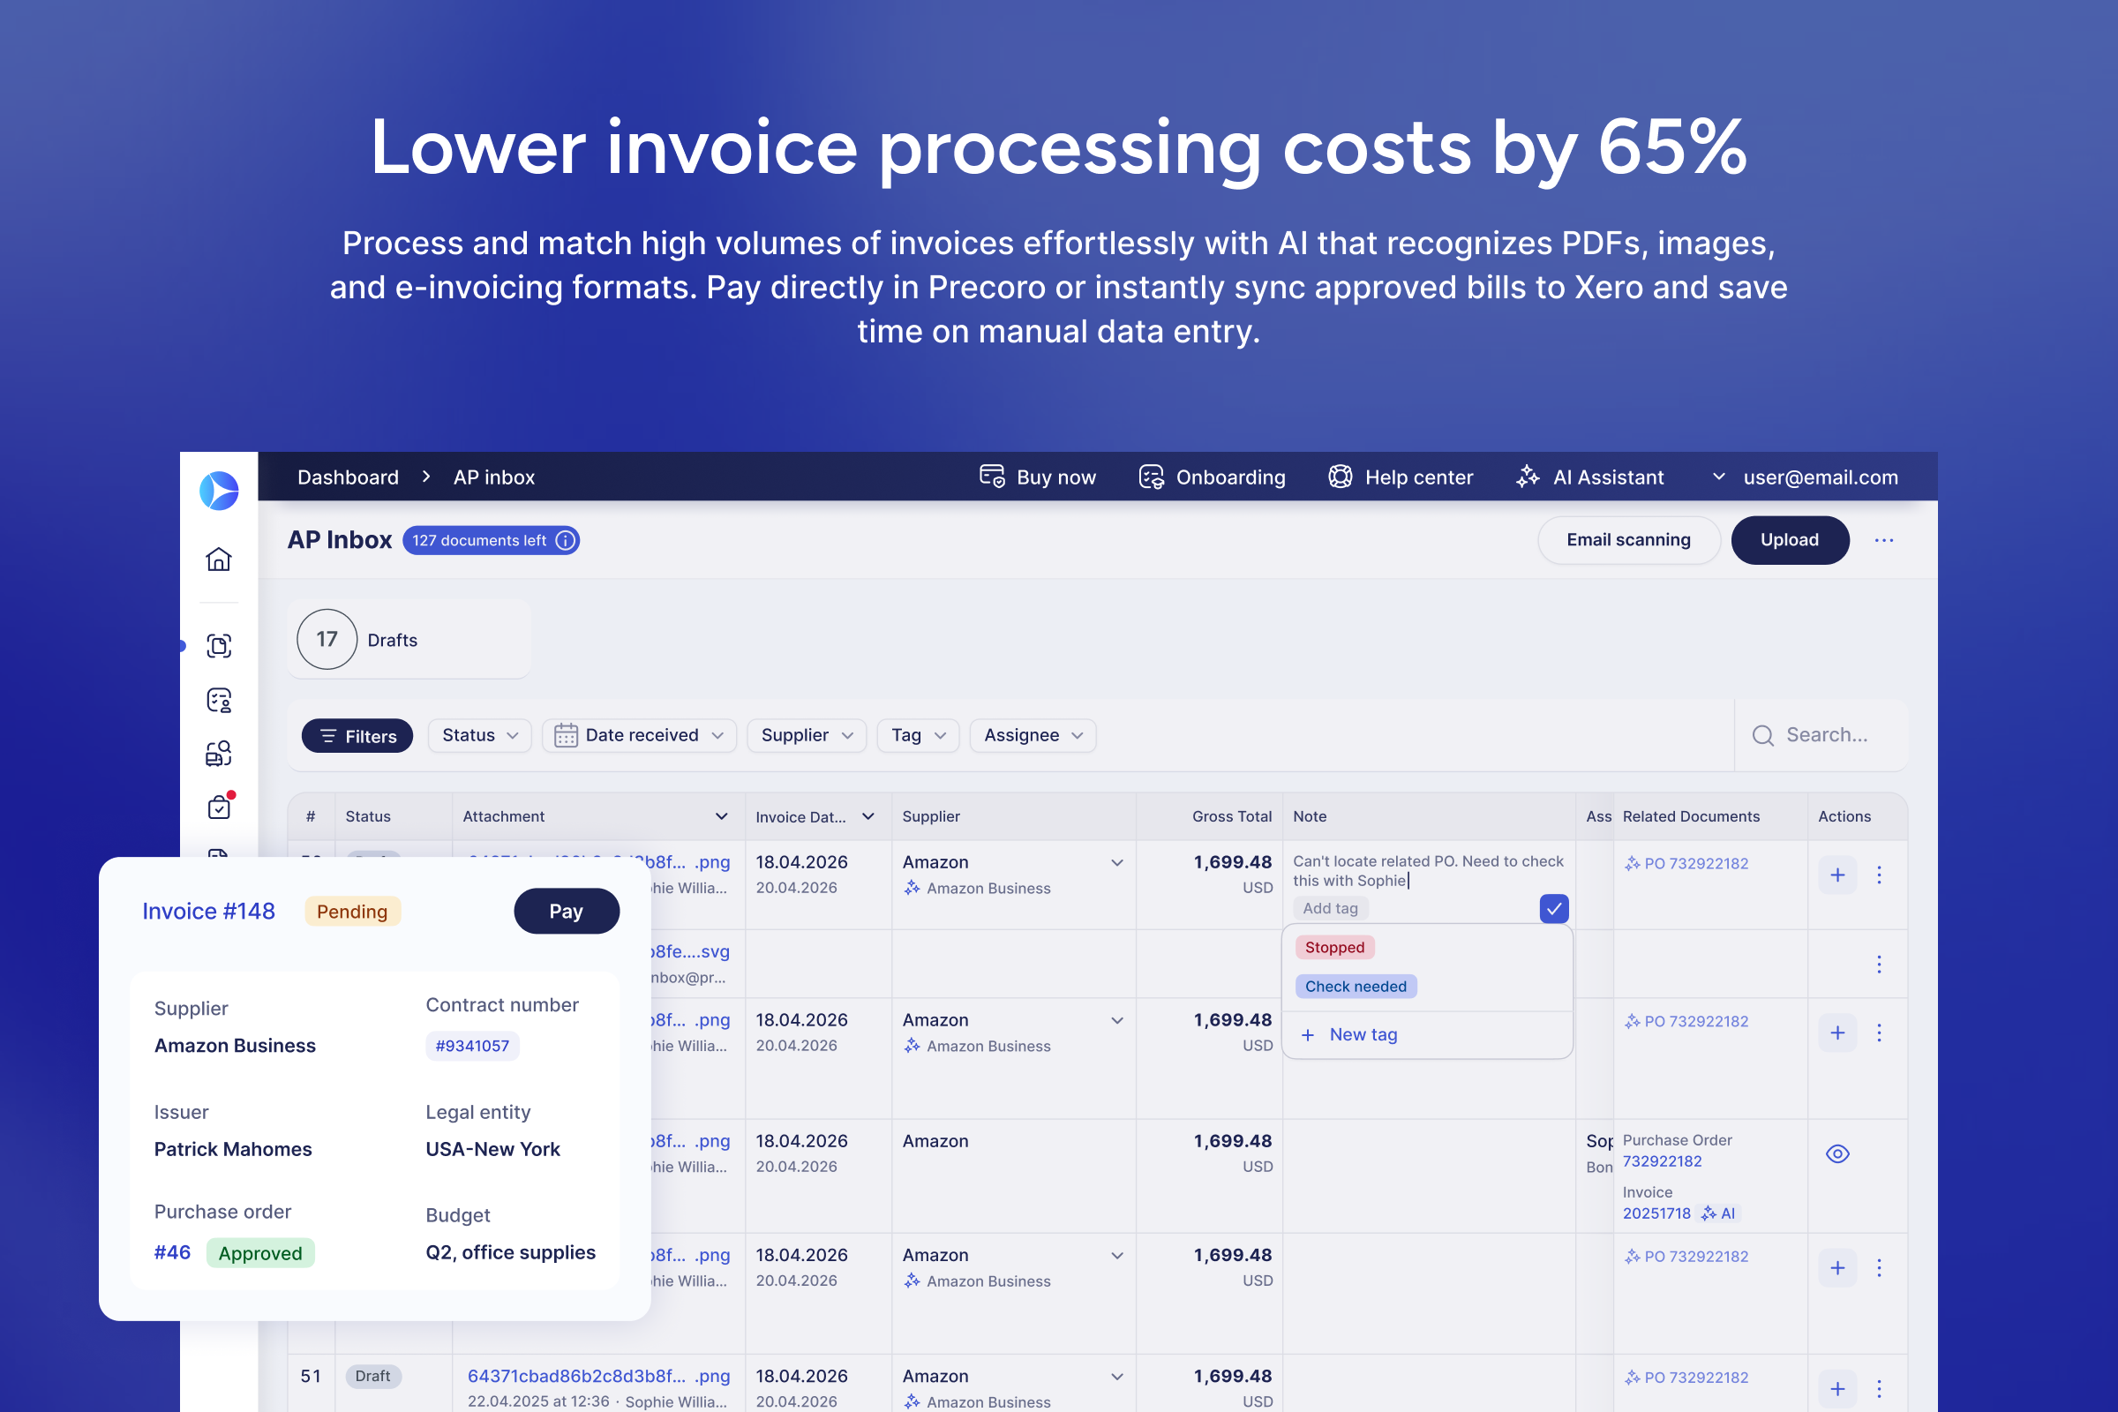Click the shopping bag sidebar icon with red dot

tap(219, 806)
